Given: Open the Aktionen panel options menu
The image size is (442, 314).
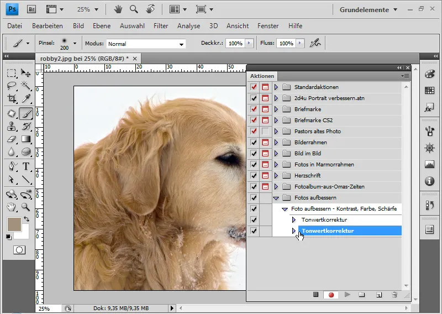Looking at the screenshot, I should pyautogui.click(x=405, y=76).
